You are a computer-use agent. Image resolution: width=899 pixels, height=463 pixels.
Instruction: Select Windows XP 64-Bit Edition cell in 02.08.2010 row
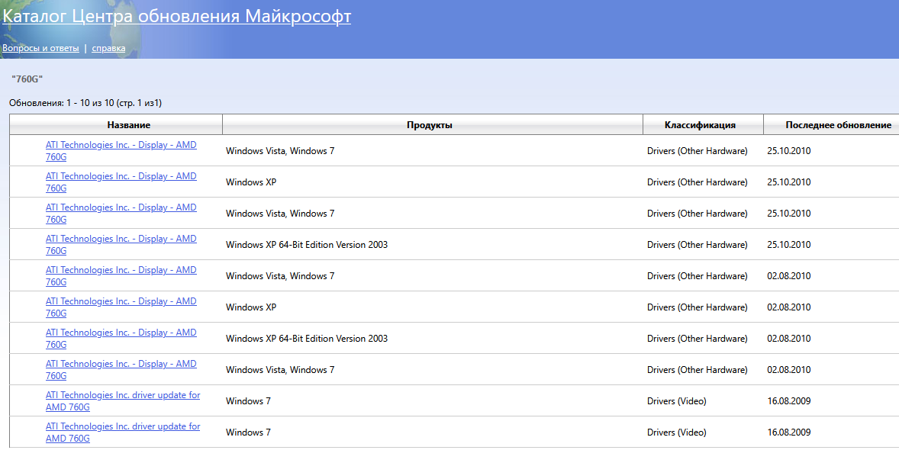[x=307, y=339]
